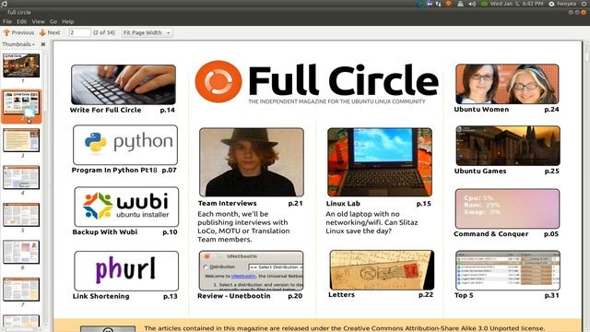Open the Edit menu

point(22,21)
